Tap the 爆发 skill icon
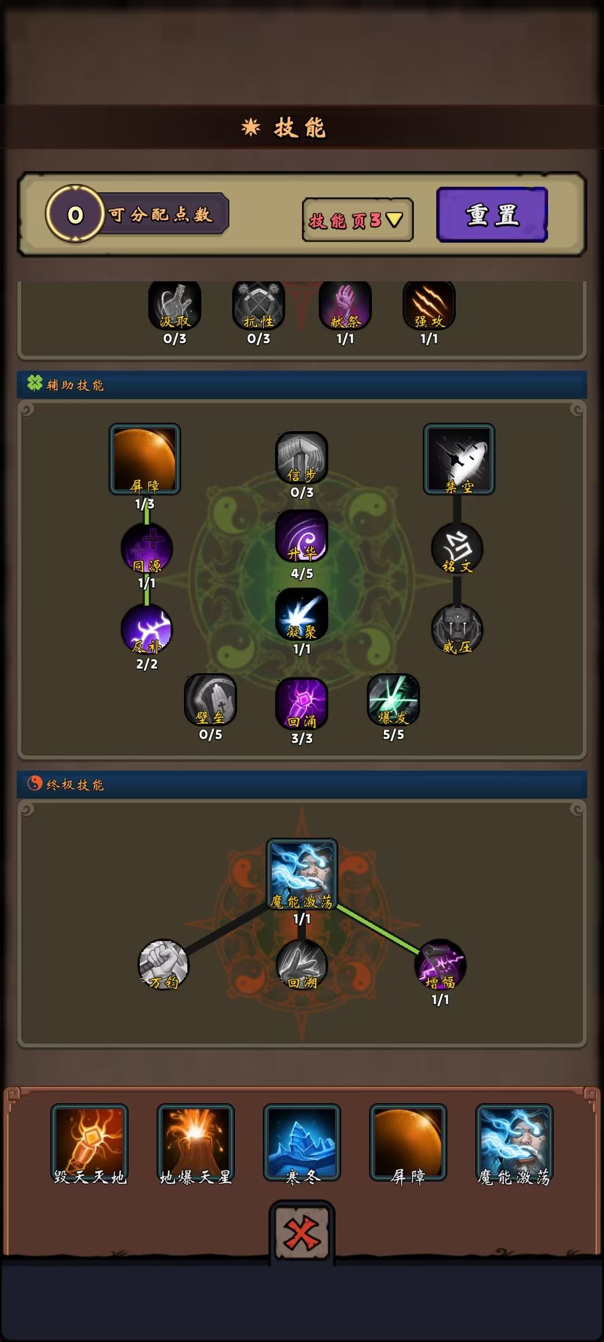Image resolution: width=604 pixels, height=1342 pixels. 393,700
